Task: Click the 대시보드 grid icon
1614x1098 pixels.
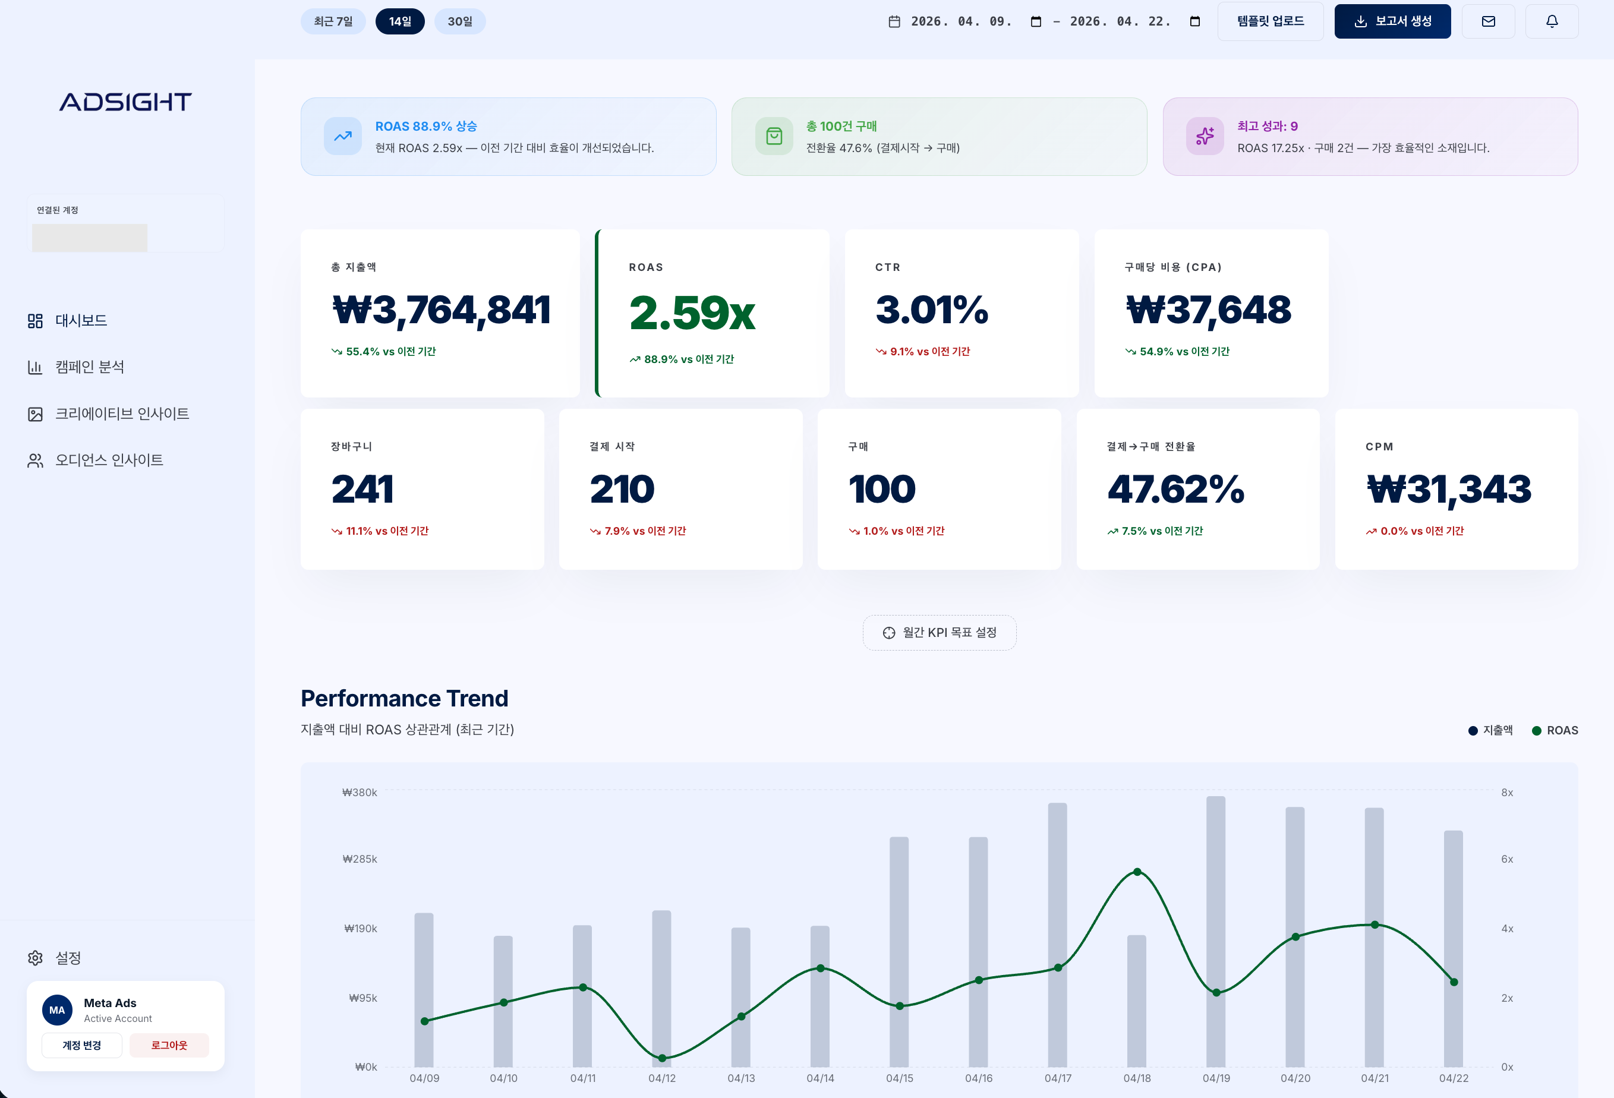Action: click(x=36, y=321)
